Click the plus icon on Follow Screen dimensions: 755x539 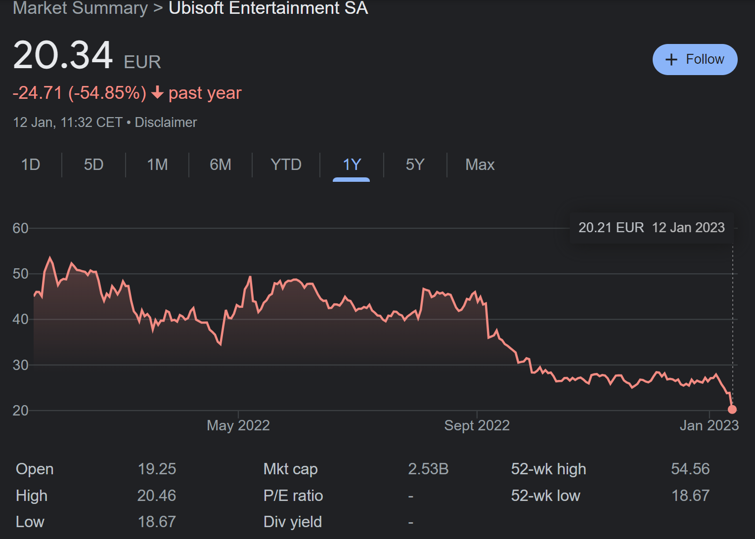pyautogui.click(x=671, y=60)
